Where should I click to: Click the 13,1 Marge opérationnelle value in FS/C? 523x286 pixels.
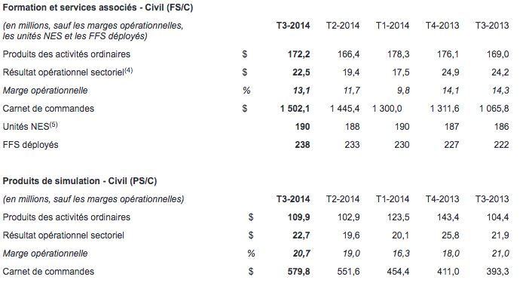pyautogui.click(x=301, y=91)
